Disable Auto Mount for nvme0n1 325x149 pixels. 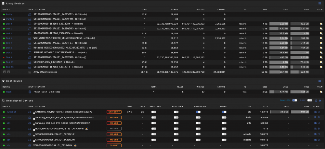[198, 112]
